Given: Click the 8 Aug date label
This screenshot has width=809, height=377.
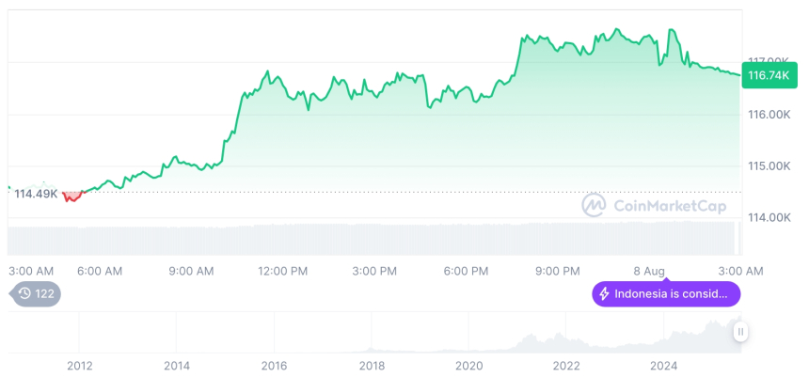Looking at the screenshot, I should click(649, 271).
